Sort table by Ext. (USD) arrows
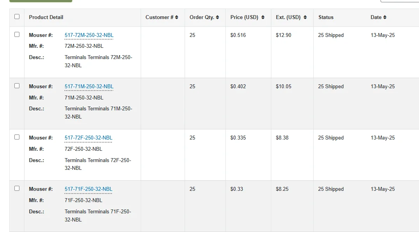Viewport: 419px width, 232px height. 305,17
